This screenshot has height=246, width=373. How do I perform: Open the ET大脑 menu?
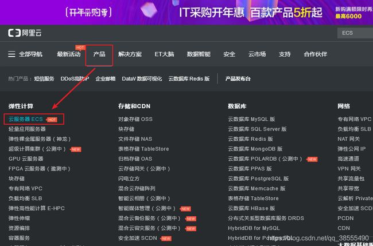(164, 54)
